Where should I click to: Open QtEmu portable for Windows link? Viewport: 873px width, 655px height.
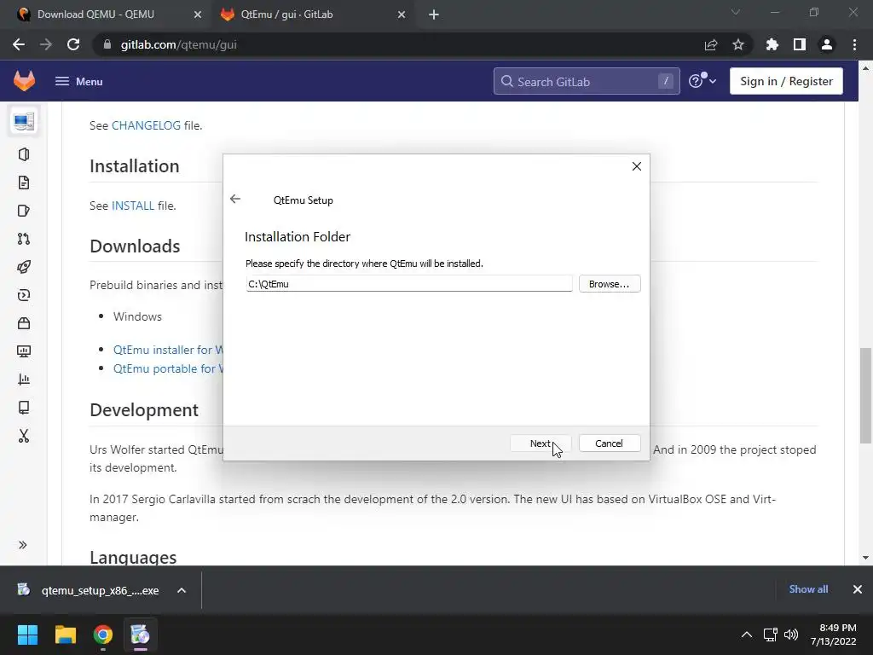coord(168,368)
